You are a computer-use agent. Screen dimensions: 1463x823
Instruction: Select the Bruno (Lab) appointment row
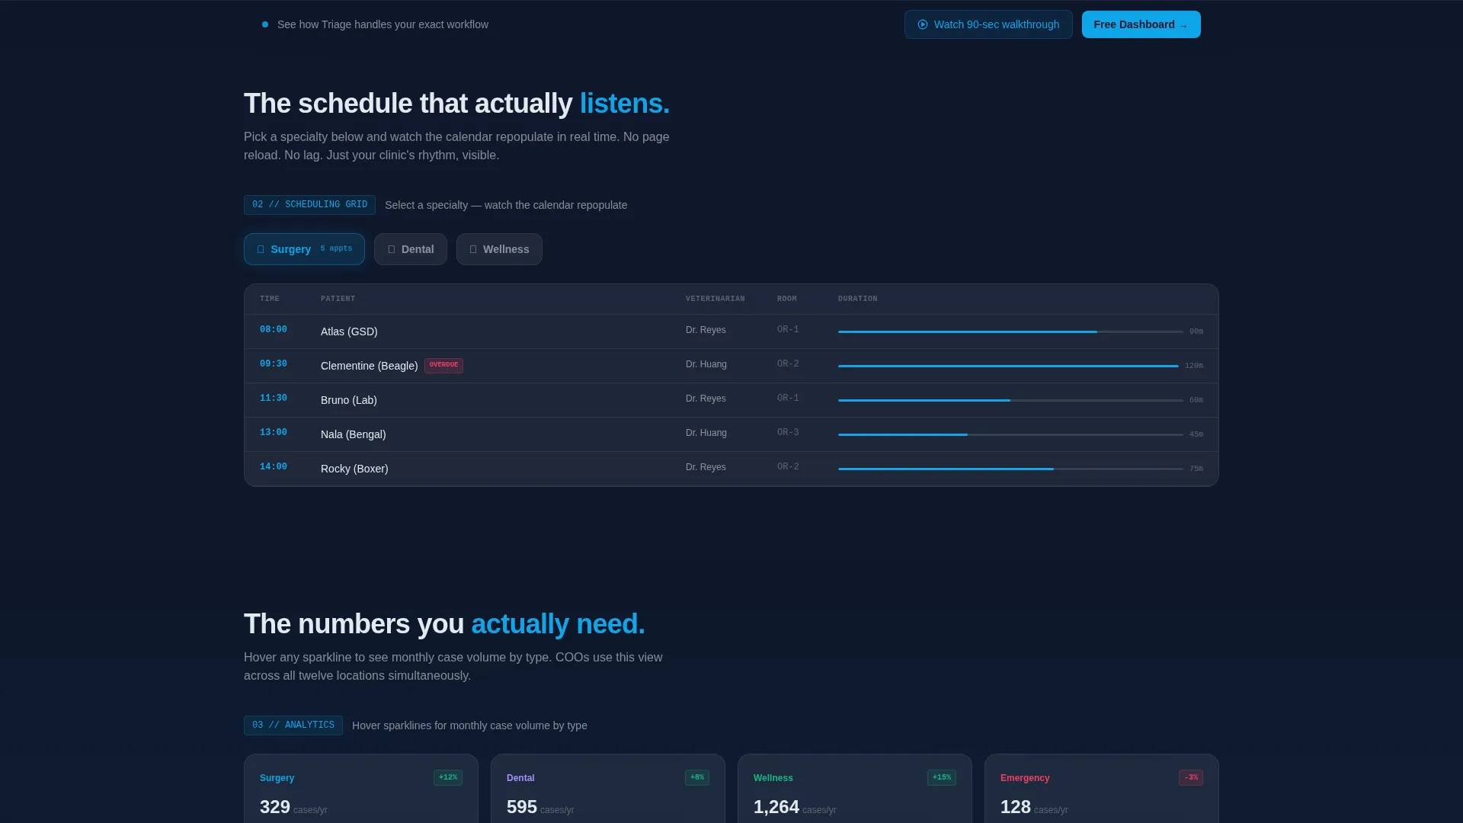pos(731,400)
